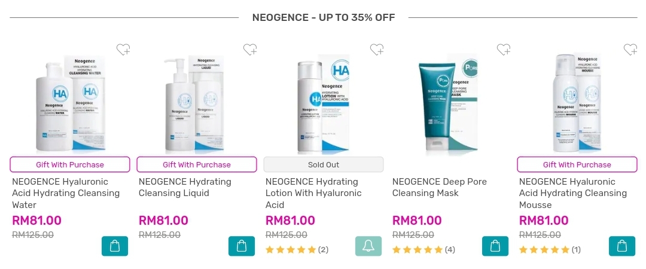Click notify bell for sold out Hydrating Lotion
This screenshot has width=646, height=269.
(368, 246)
